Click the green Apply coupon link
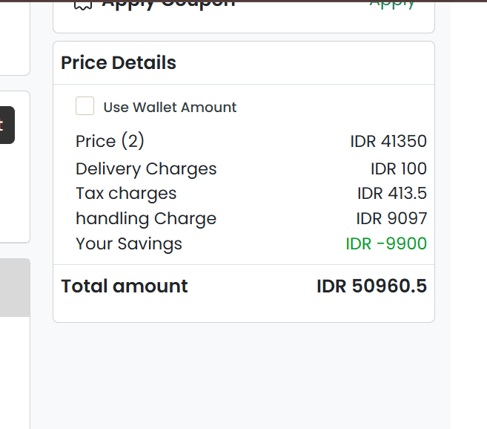Screen dimensions: 487x429 click(392, 5)
